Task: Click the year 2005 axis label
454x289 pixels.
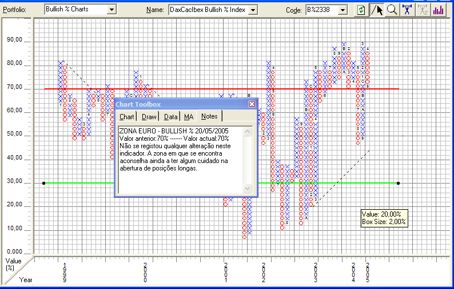Action: click(x=368, y=272)
